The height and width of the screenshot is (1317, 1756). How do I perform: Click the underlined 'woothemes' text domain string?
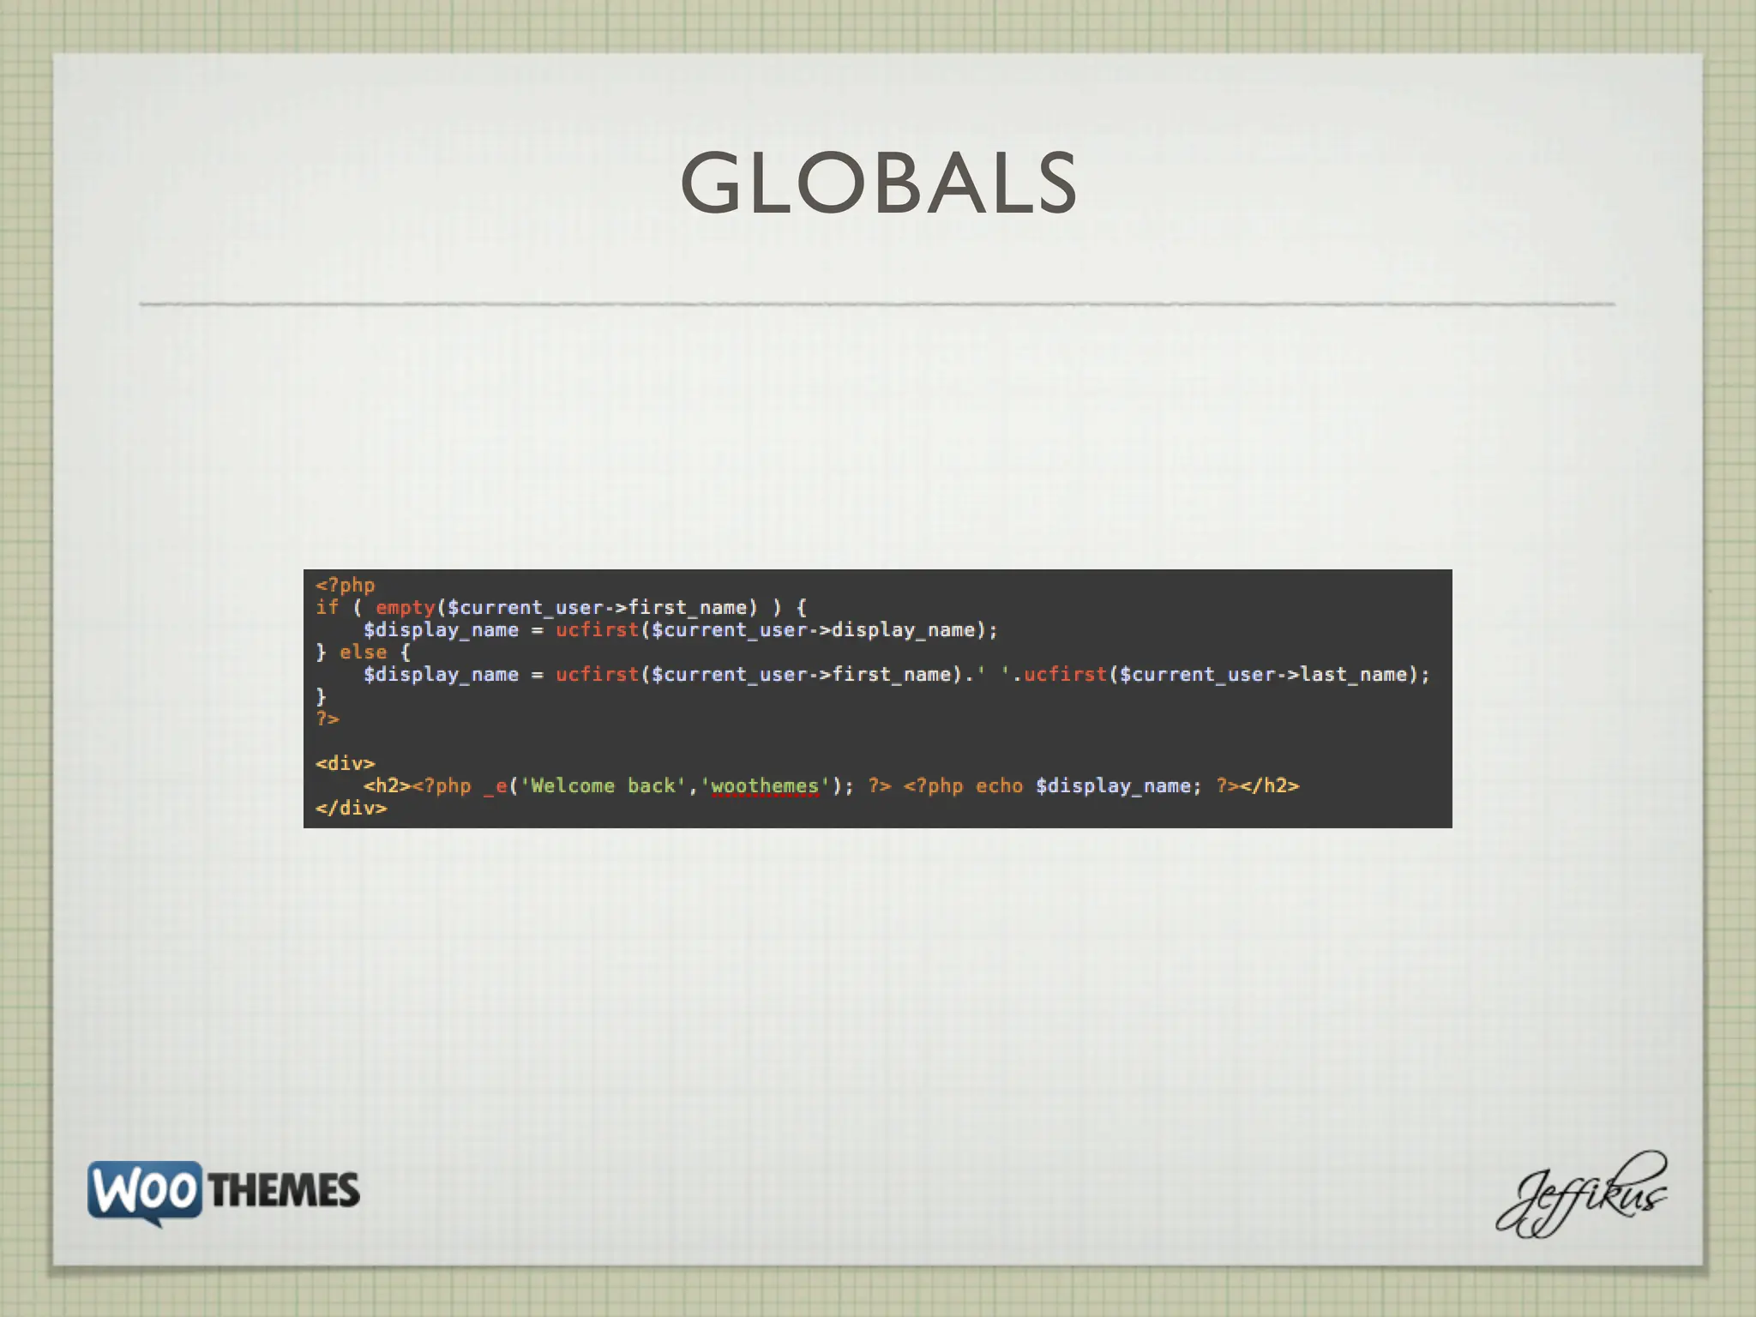coord(765,786)
